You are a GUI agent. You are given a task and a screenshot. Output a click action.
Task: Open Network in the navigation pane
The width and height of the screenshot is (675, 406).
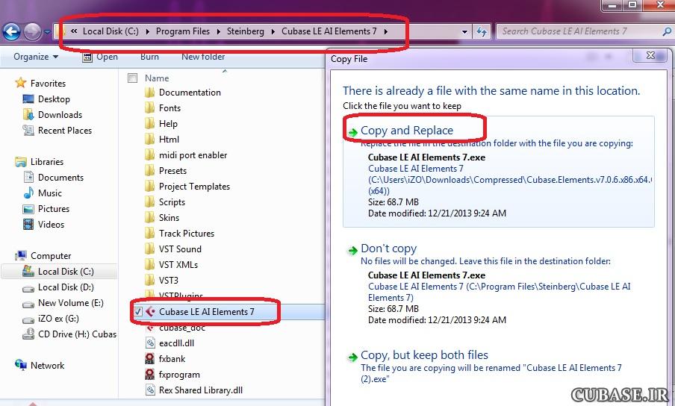point(47,366)
